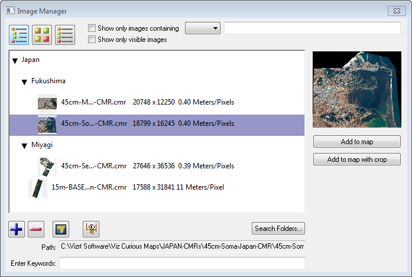Viewport: 412px width, 277px height.
Task: Switch to thumbnail grid view
Action: [42, 35]
